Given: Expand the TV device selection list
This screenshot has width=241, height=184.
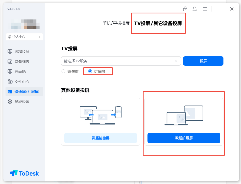Looking at the screenshot, I should pyautogui.click(x=176, y=61).
